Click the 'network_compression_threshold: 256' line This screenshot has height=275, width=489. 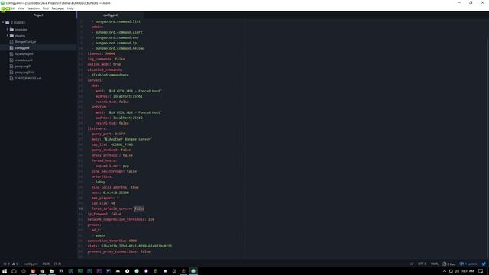pyautogui.click(x=121, y=219)
